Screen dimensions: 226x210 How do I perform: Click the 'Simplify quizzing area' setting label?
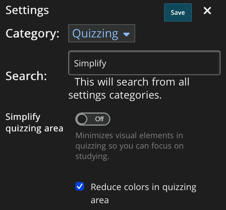tap(34, 122)
